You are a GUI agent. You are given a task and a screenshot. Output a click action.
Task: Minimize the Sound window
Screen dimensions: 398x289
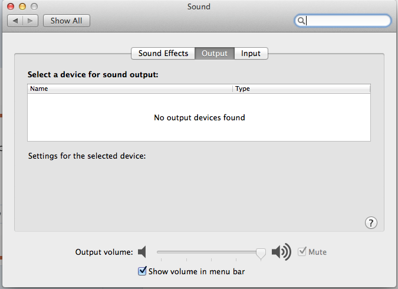[22, 6]
